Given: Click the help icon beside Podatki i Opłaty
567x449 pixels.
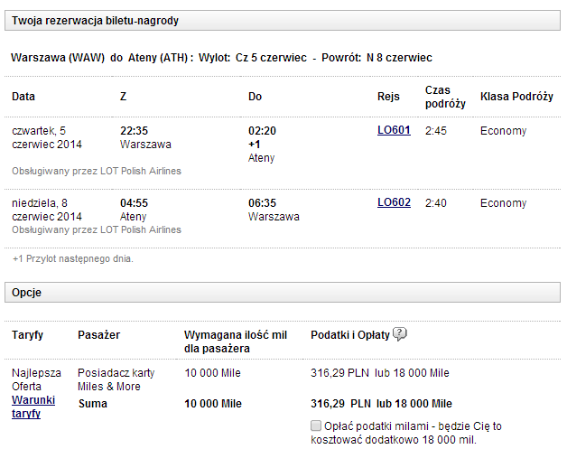Looking at the screenshot, I should [400, 334].
